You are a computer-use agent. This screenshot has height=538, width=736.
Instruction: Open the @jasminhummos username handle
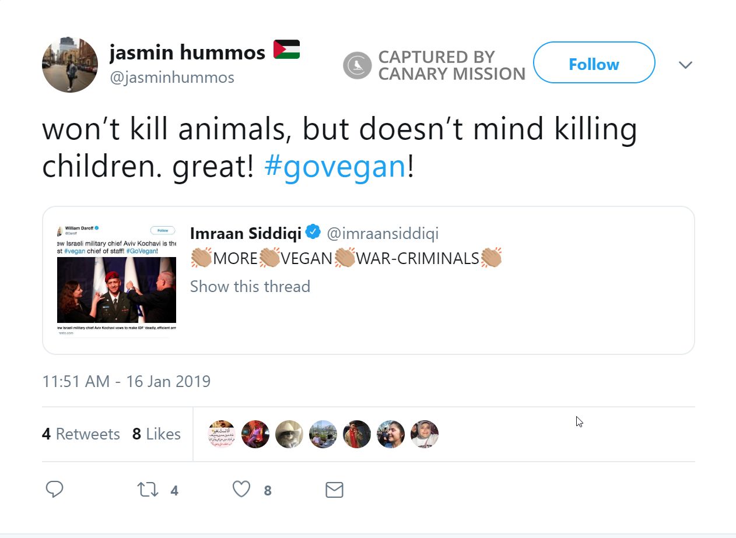point(172,78)
